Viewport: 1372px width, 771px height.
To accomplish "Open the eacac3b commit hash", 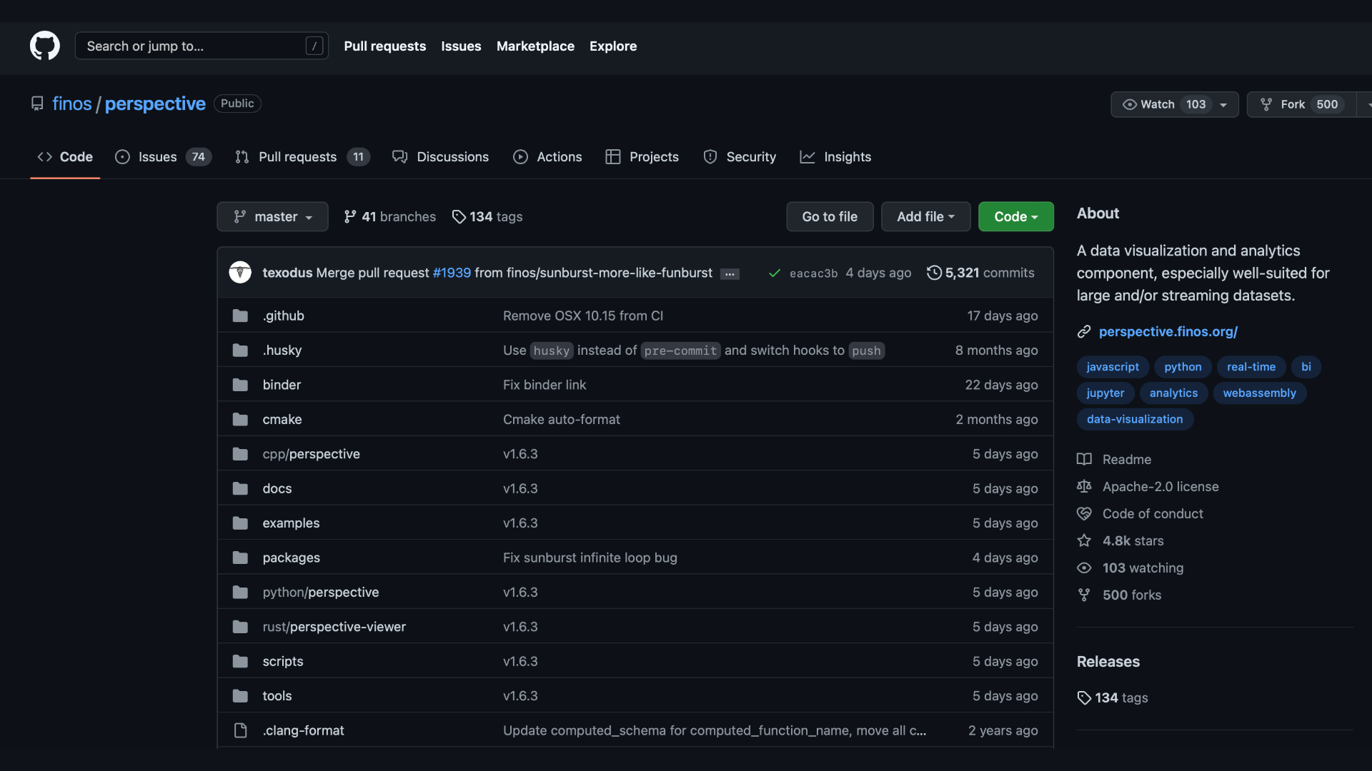I will 813,273.
